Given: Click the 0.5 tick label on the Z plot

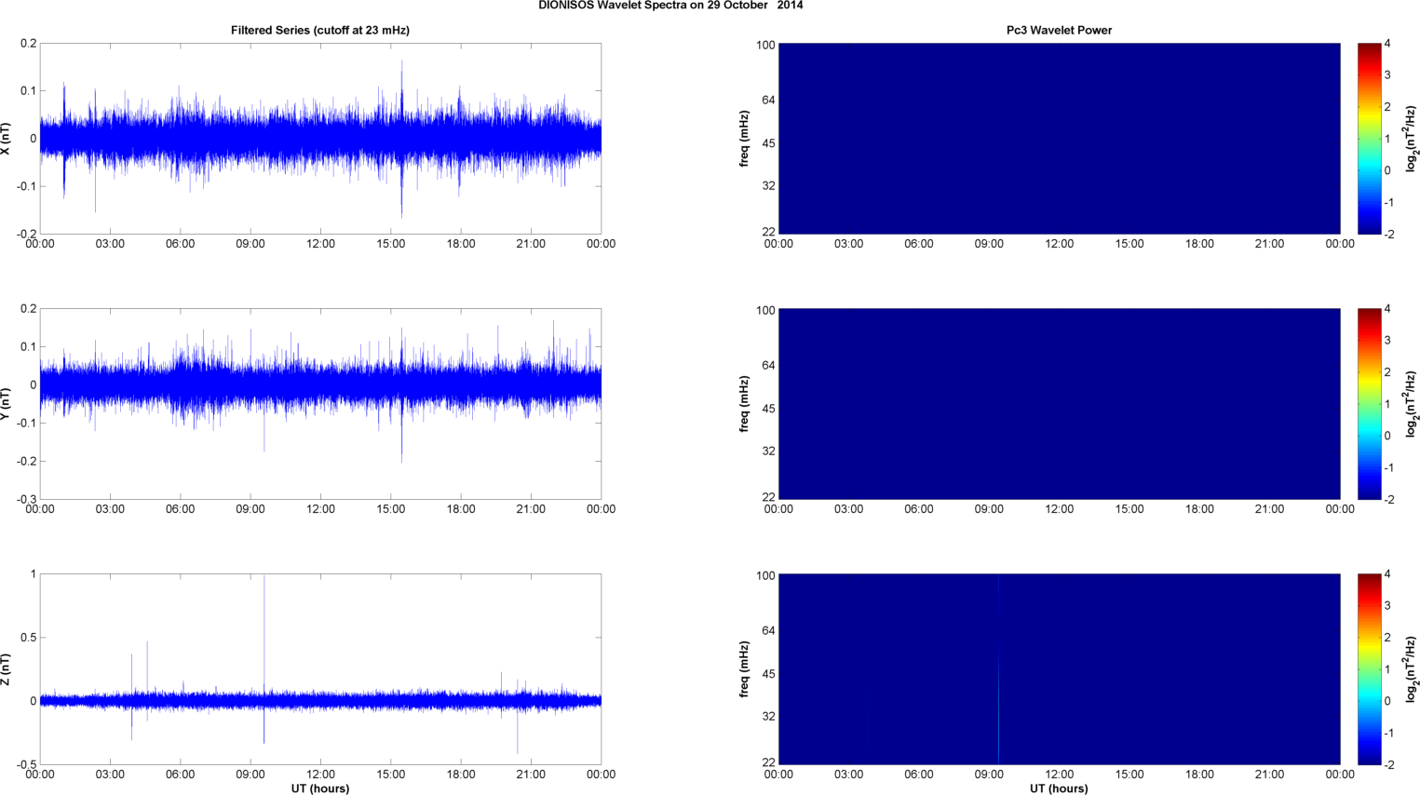Looking at the screenshot, I should pyautogui.click(x=28, y=638).
